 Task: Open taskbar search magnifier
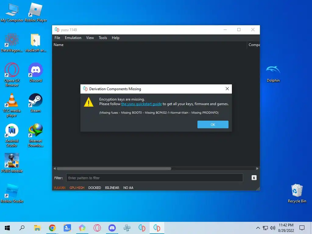[22, 228]
